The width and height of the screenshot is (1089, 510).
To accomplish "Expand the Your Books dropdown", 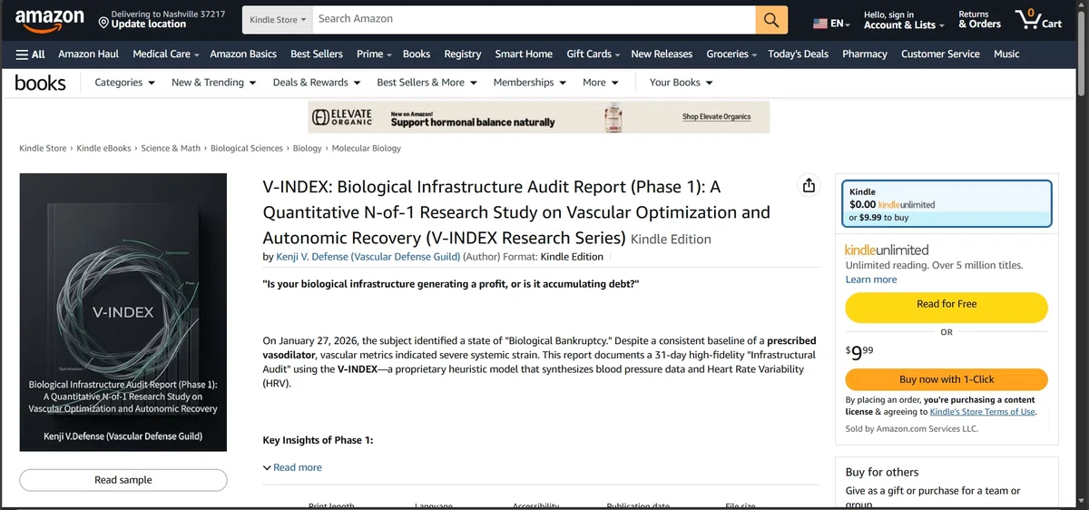I will [682, 83].
